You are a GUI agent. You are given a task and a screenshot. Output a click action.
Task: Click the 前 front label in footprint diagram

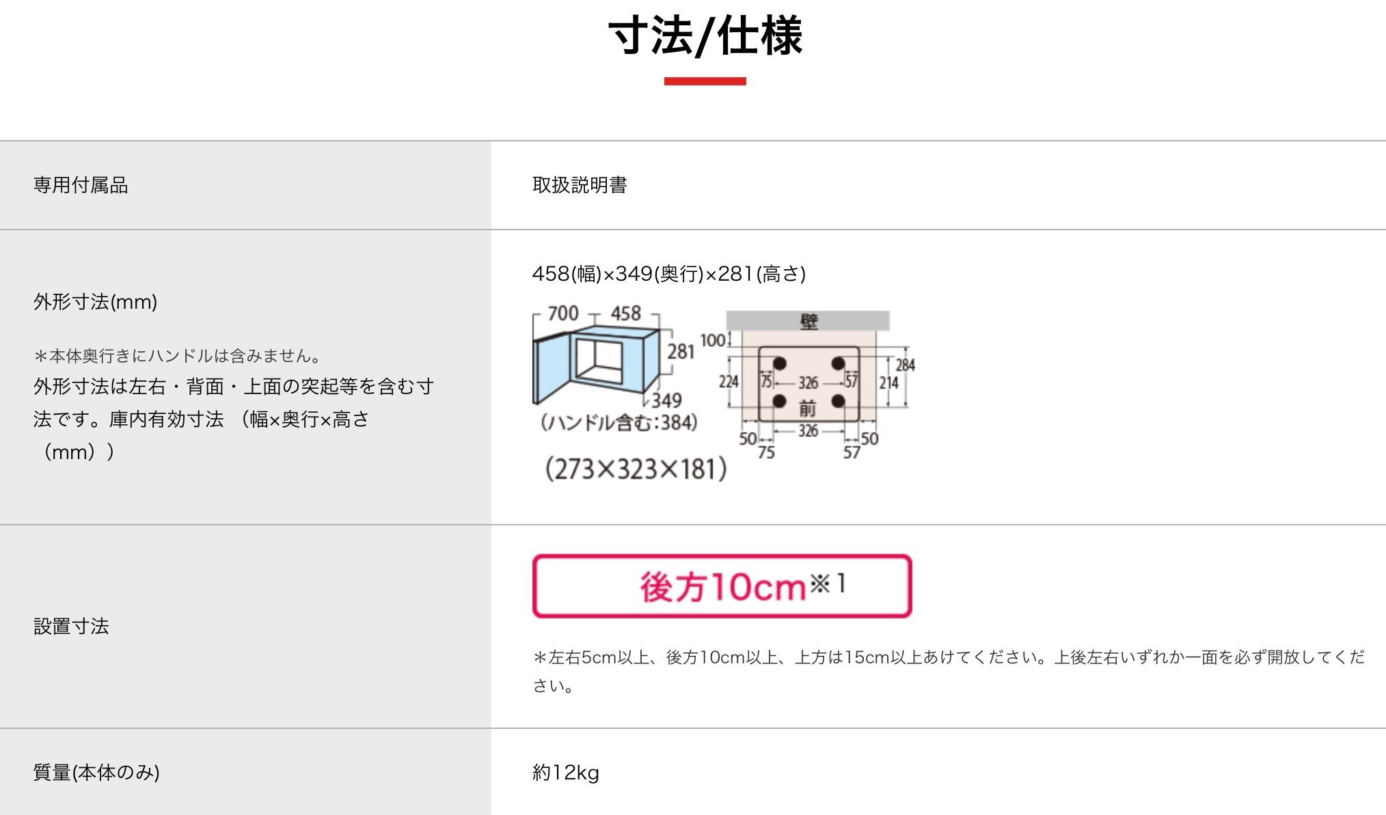(807, 409)
